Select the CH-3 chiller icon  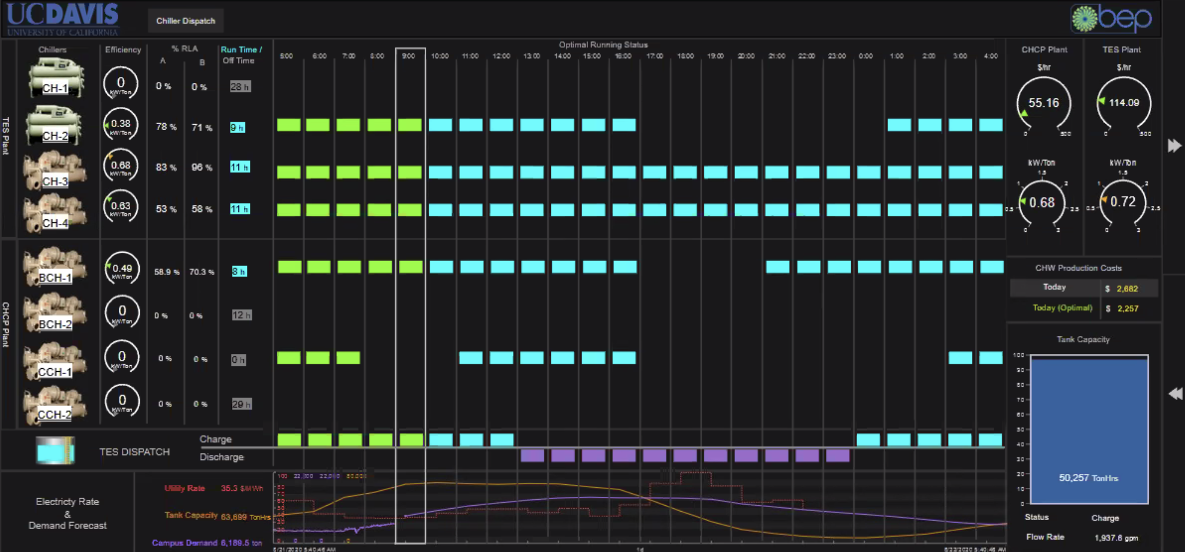click(x=55, y=170)
